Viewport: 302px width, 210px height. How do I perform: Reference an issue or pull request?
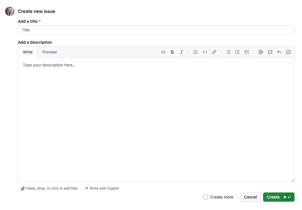(x=270, y=52)
